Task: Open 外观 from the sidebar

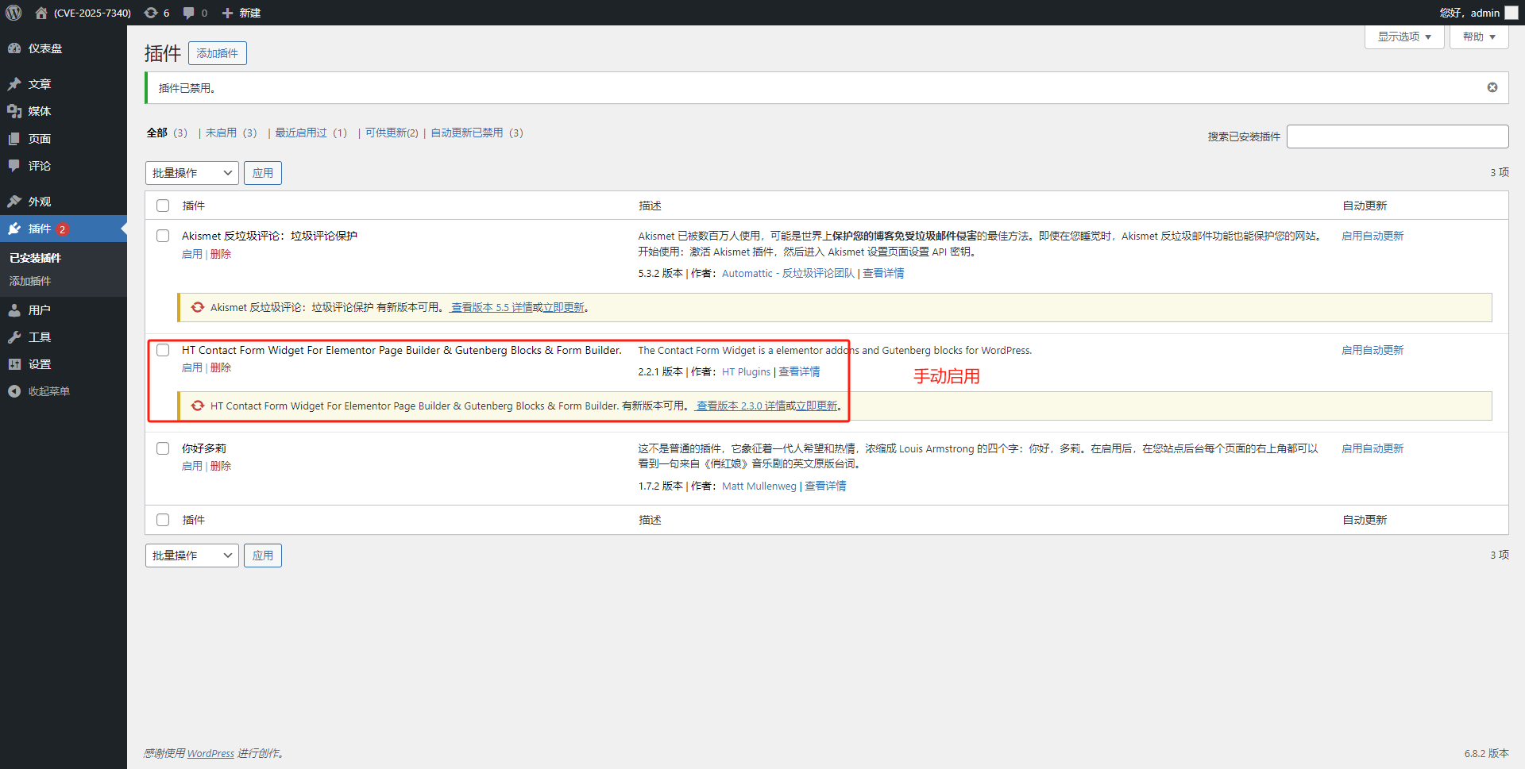Action: (38, 201)
